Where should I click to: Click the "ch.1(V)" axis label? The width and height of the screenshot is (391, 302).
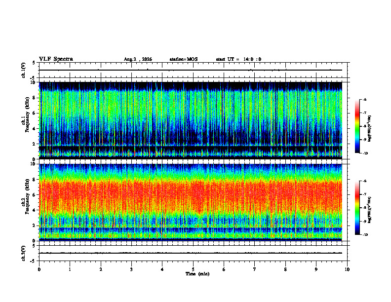[x=24, y=70]
